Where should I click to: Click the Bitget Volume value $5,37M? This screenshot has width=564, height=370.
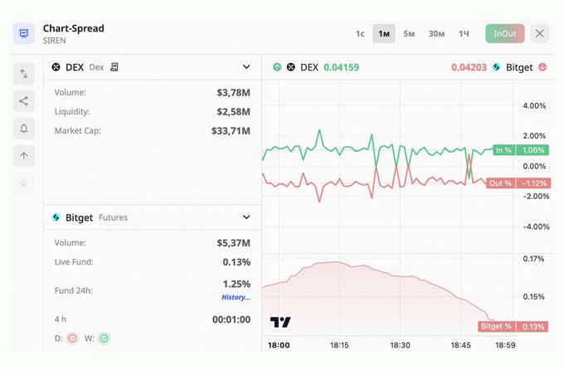233,243
